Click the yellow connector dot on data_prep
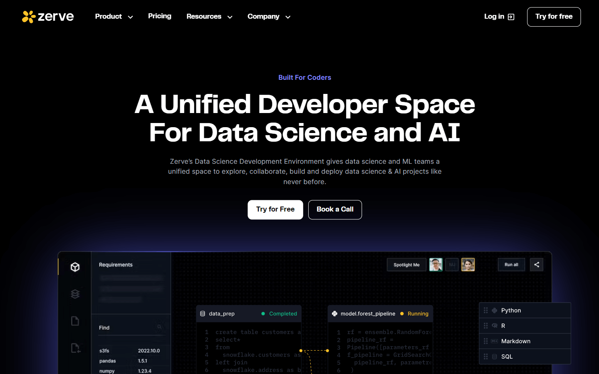599x374 pixels. (301, 351)
